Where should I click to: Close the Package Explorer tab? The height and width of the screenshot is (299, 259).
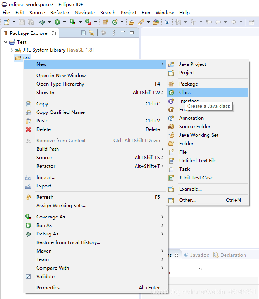coord(54,33)
